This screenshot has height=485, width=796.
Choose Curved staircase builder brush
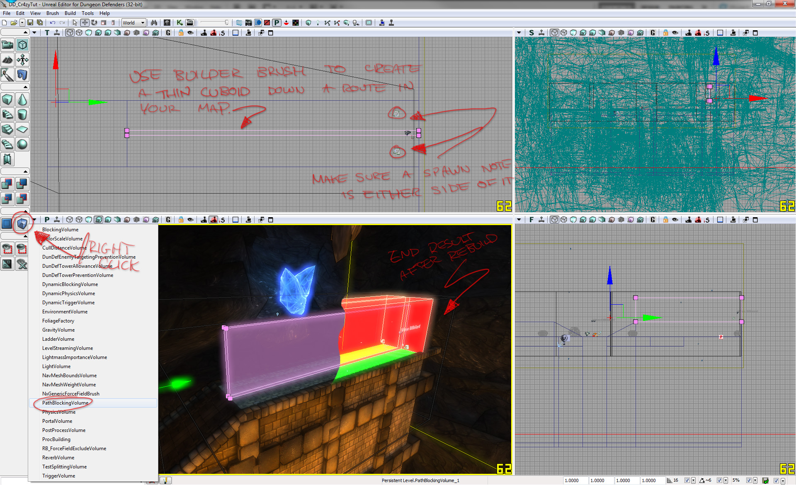7,114
